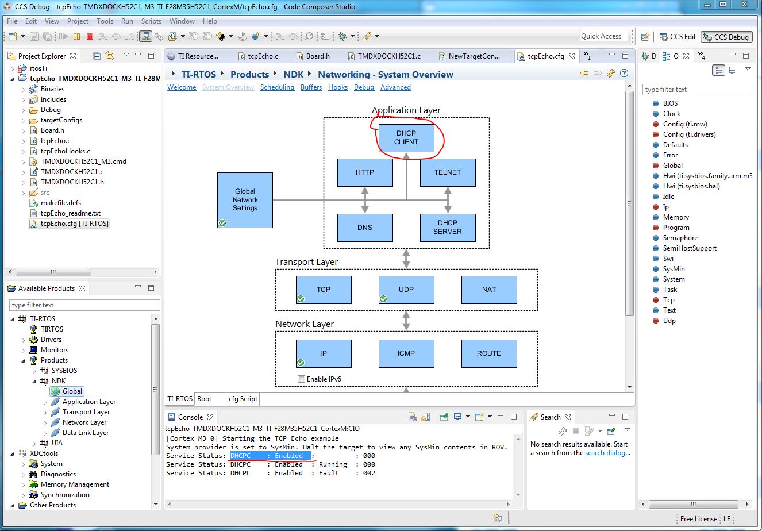Click the tree view icon in Outline
This screenshot has height=531, width=762.
click(732, 70)
